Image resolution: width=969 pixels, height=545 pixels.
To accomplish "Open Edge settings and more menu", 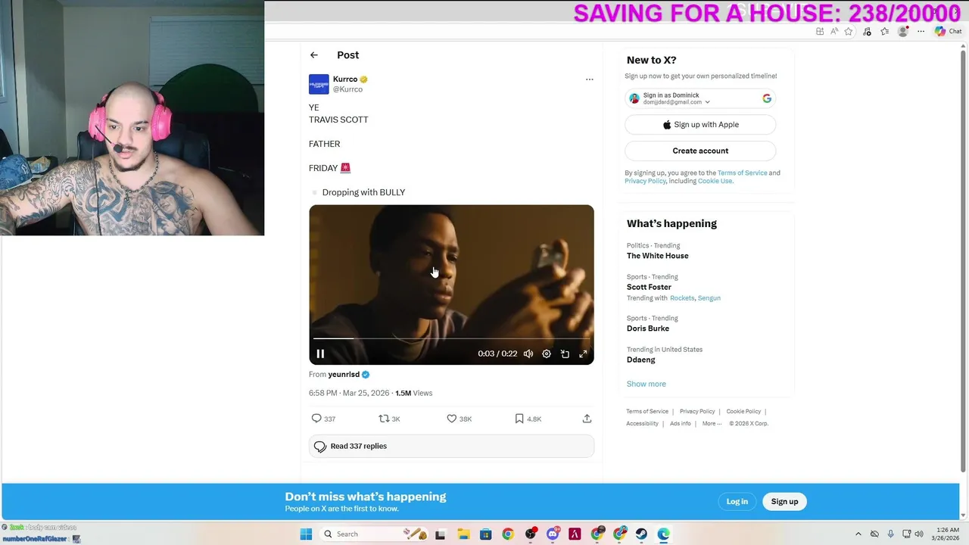I will [921, 32].
